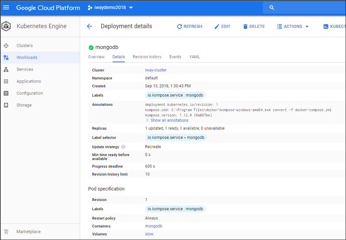
Task: Click the search magnifier icon
Action: coord(272,8)
